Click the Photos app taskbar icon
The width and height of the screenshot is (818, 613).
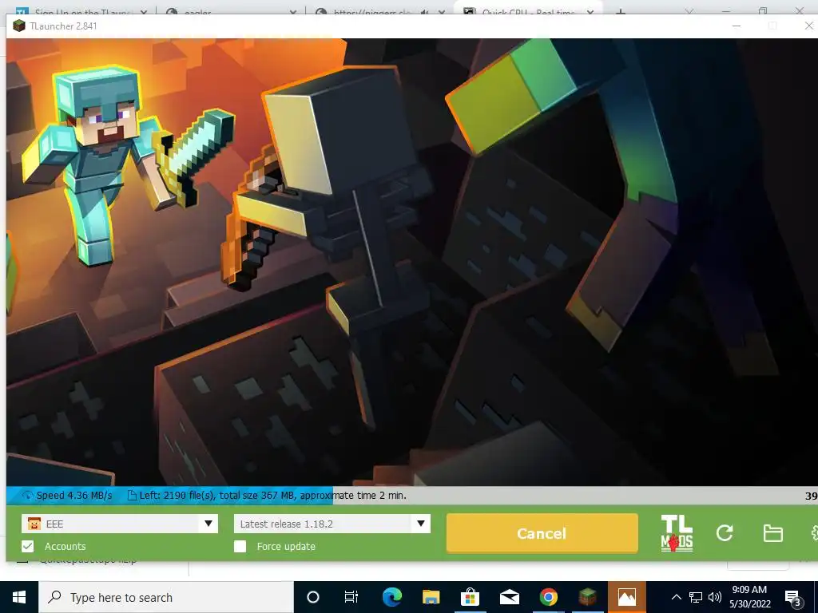[626, 597]
